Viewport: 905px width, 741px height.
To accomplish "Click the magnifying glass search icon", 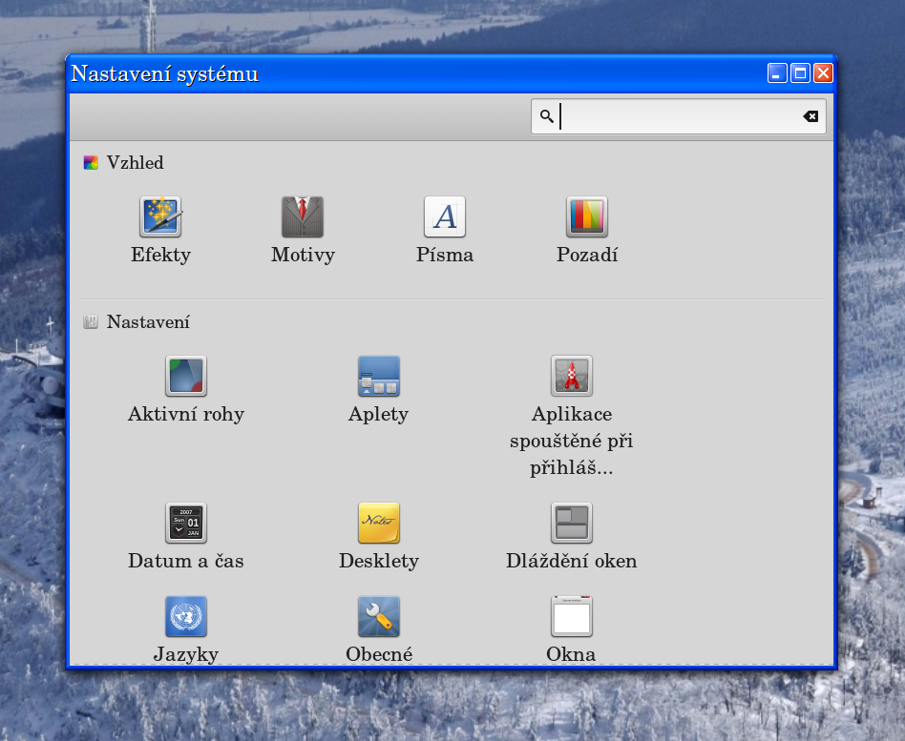I will point(547,116).
